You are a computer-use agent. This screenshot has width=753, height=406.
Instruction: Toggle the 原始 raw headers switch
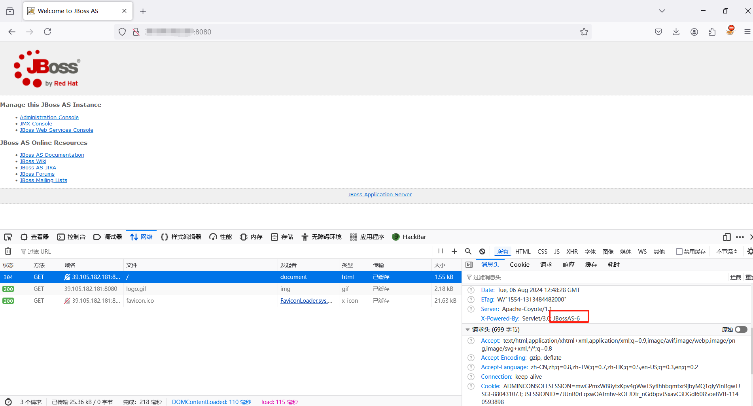click(x=740, y=329)
